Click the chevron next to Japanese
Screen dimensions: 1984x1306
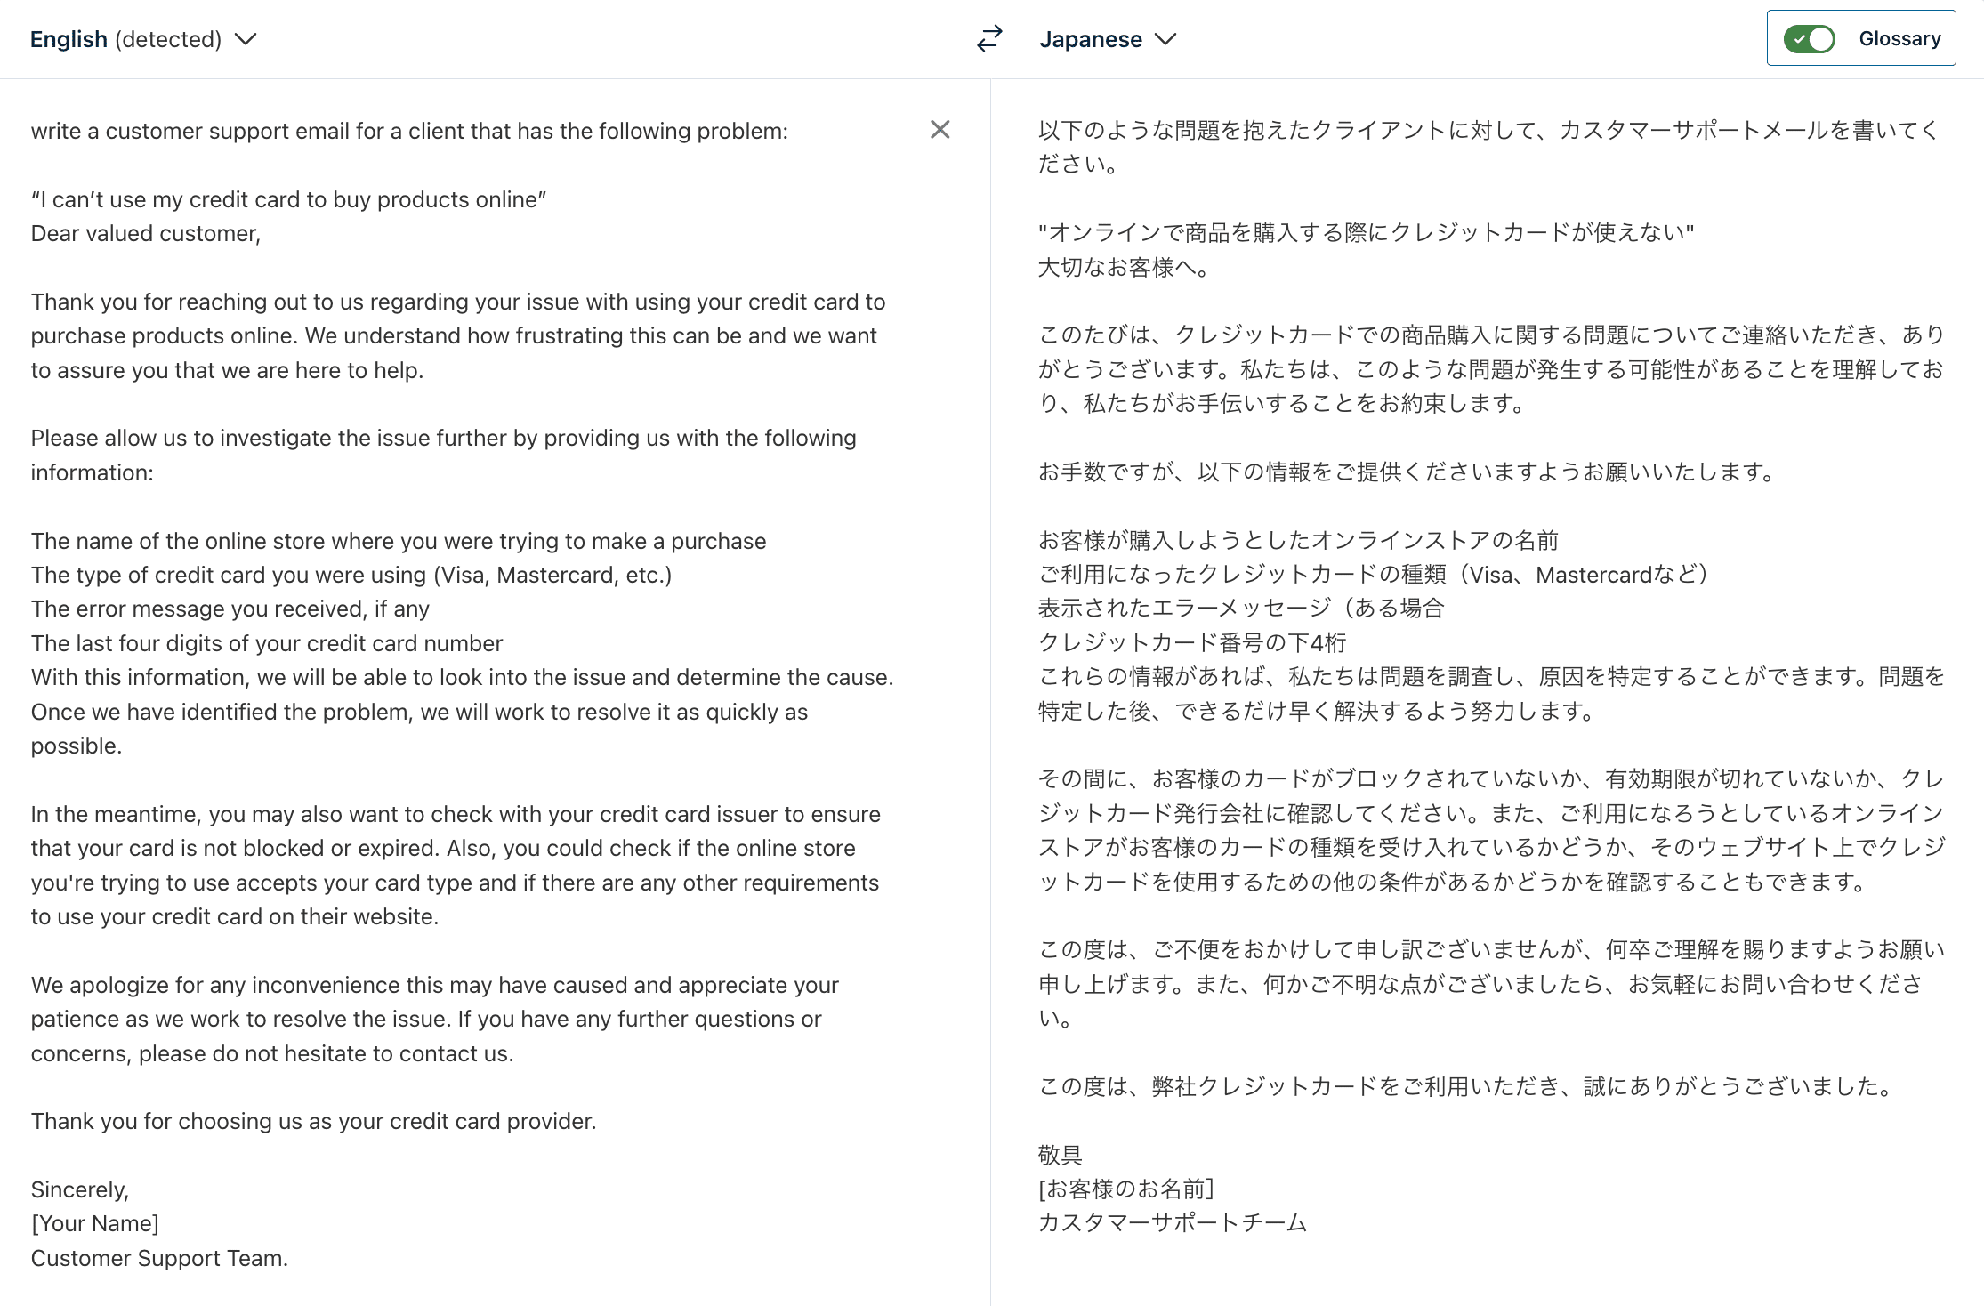click(x=1165, y=39)
